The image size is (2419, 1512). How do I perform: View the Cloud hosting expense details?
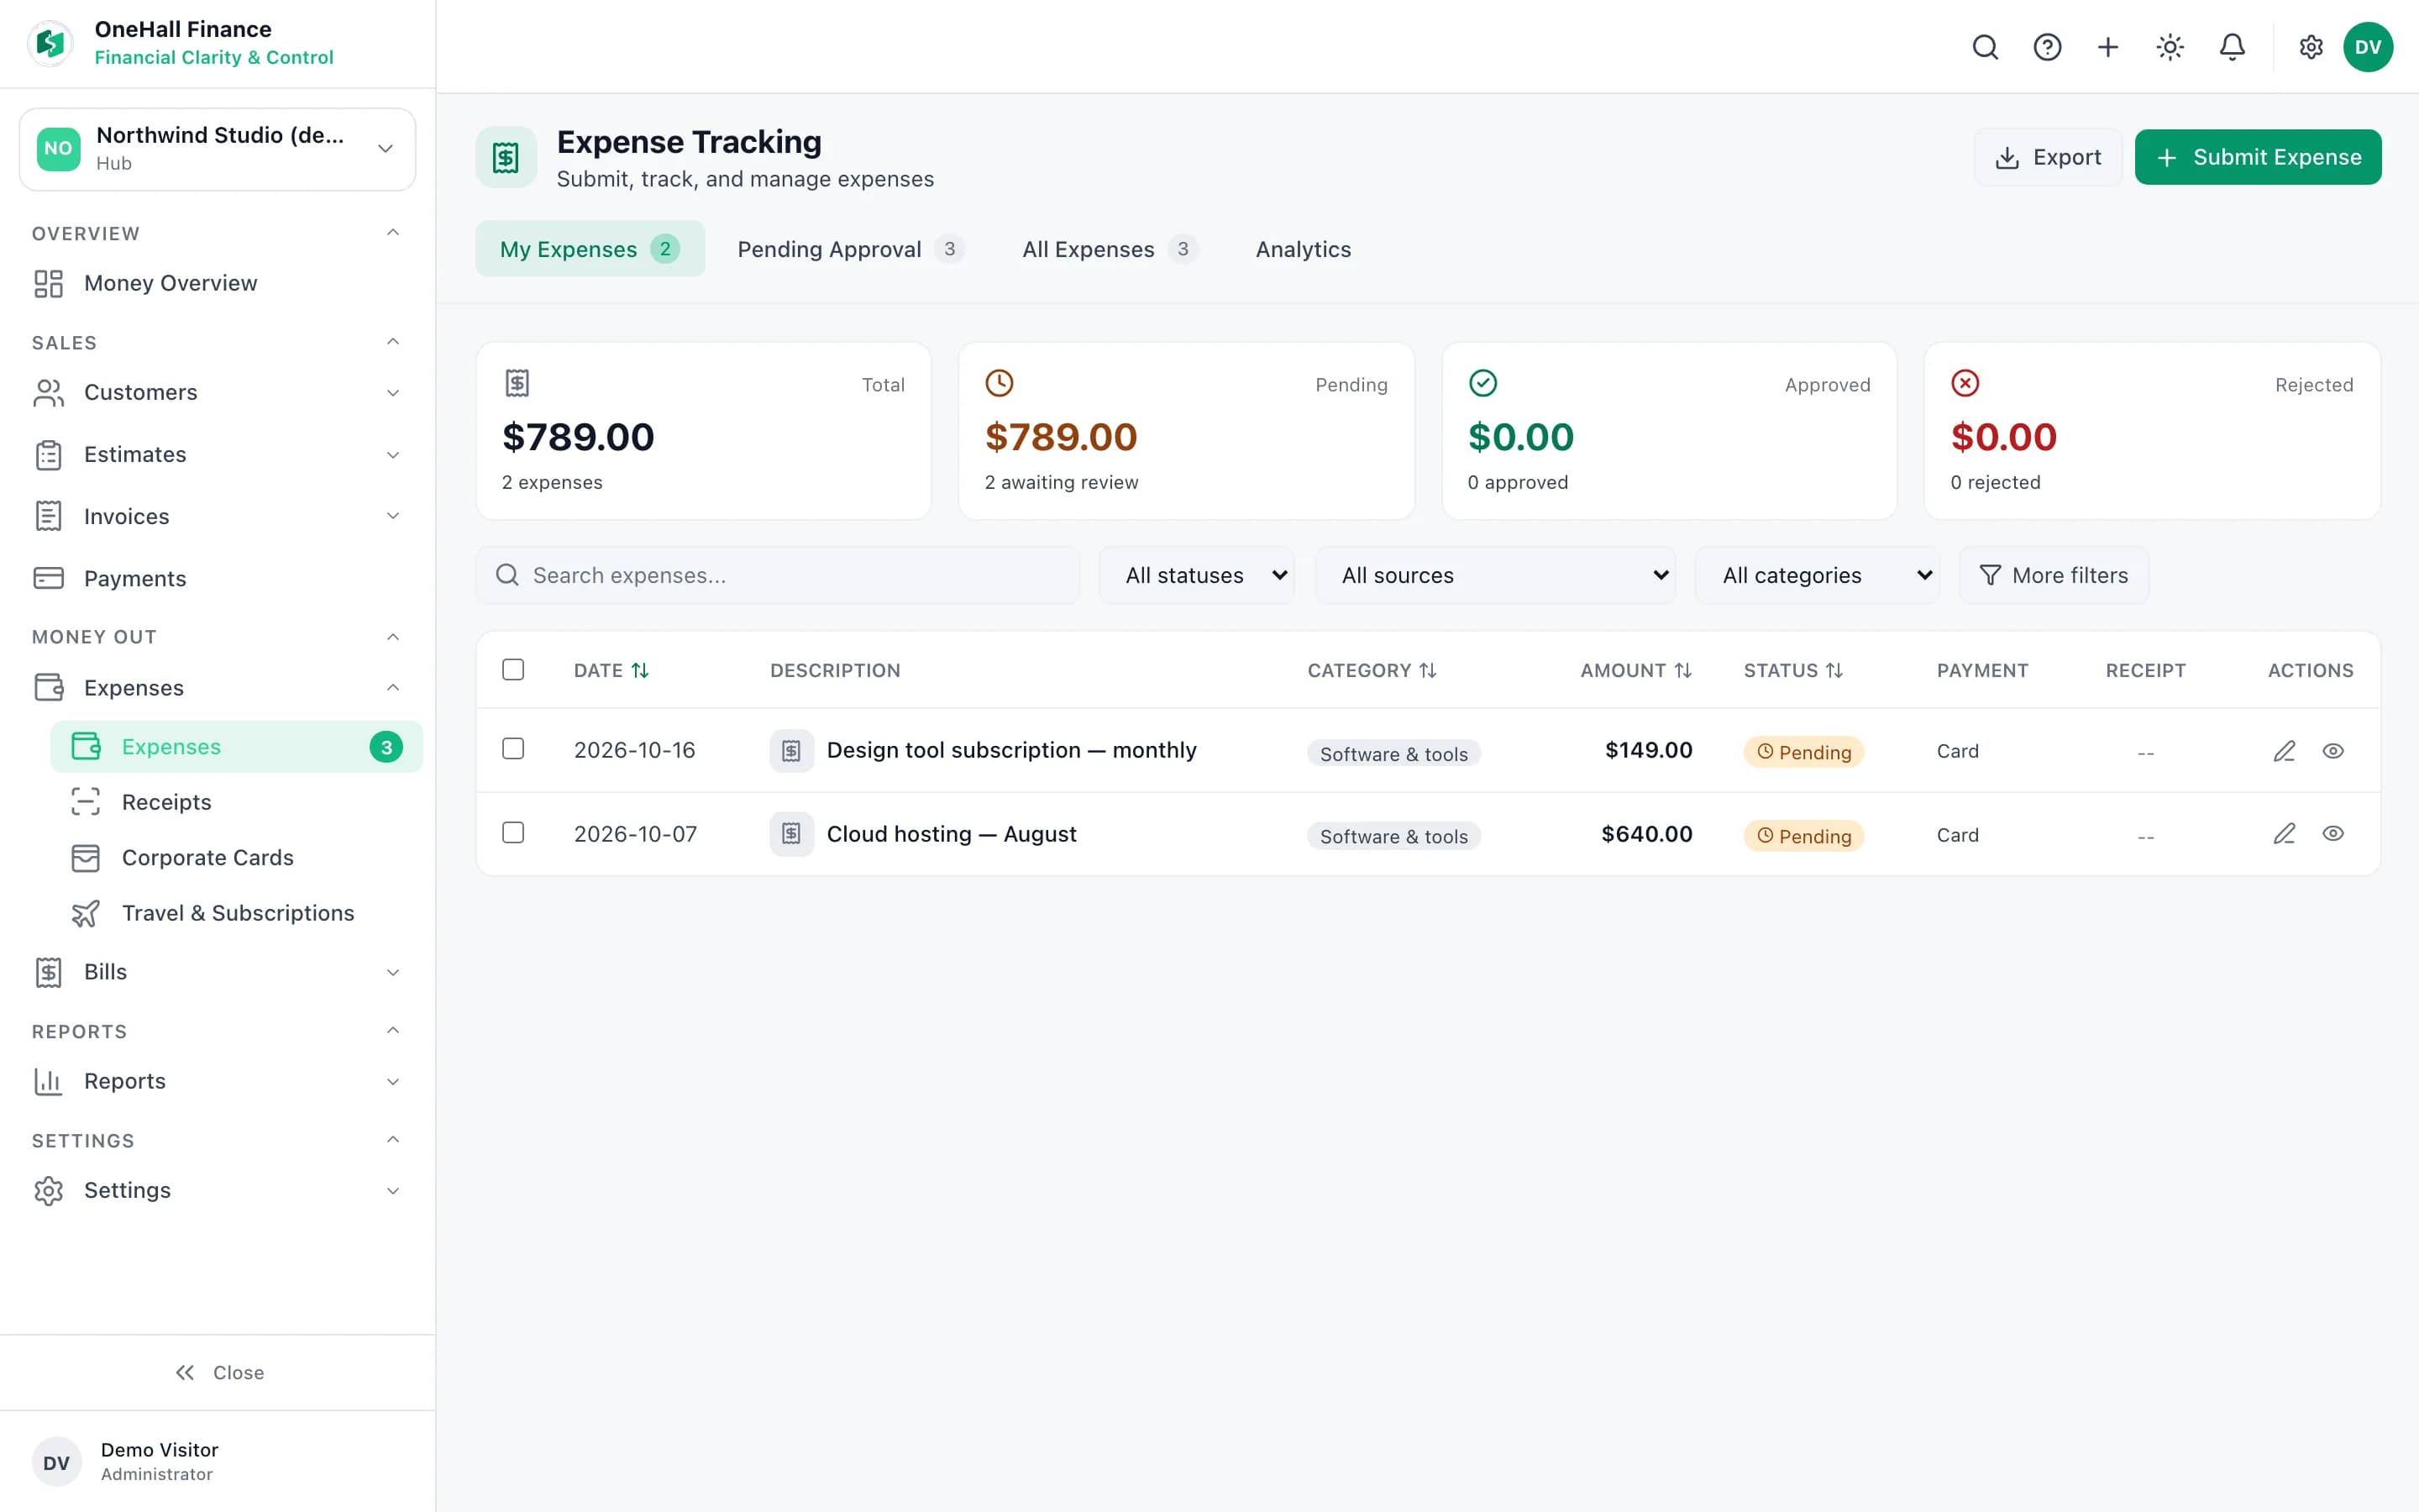(2333, 834)
